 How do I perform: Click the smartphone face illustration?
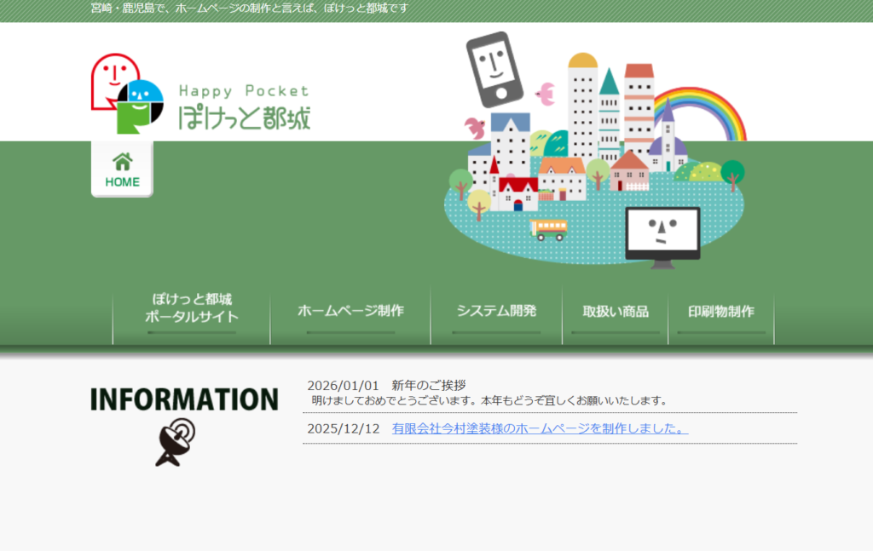[493, 69]
